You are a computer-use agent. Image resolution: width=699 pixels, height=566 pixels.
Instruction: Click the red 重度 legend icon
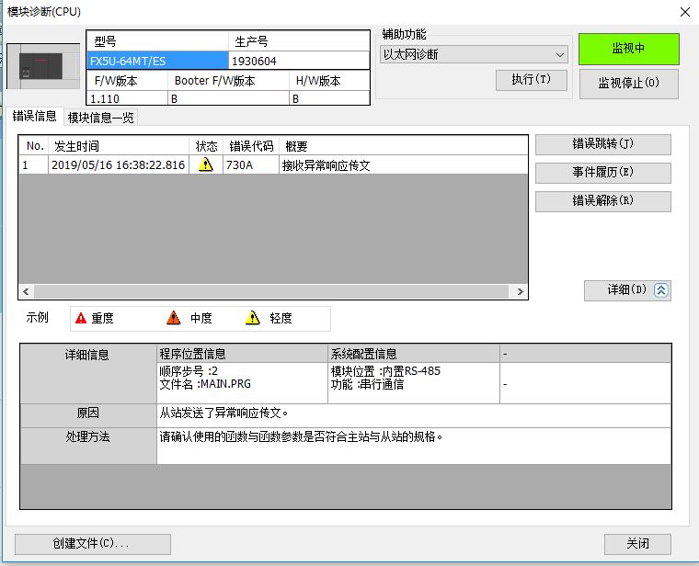pos(81,318)
